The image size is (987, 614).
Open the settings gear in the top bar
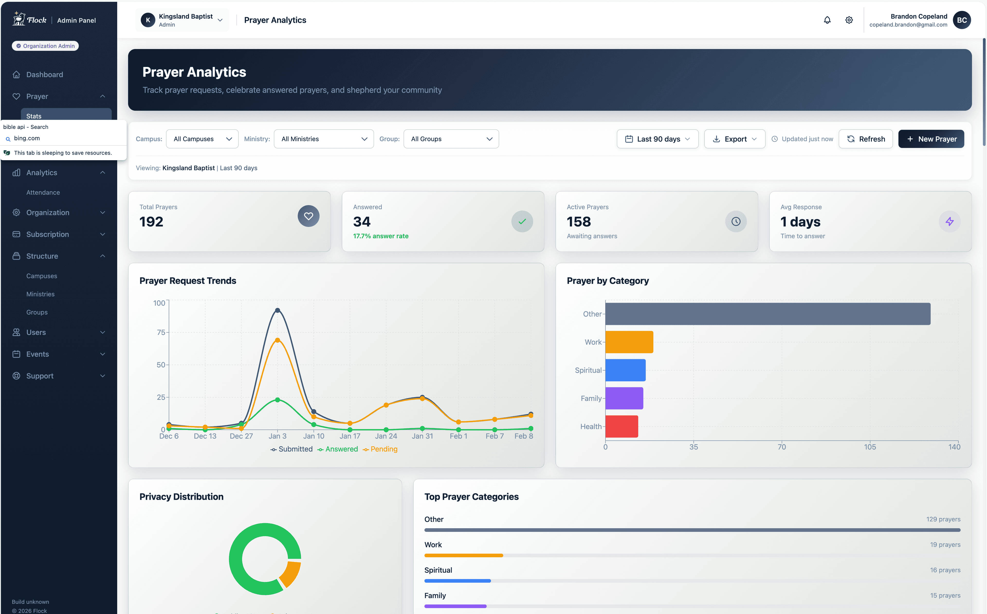click(x=849, y=20)
